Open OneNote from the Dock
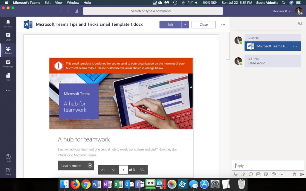 click(108, 184)
